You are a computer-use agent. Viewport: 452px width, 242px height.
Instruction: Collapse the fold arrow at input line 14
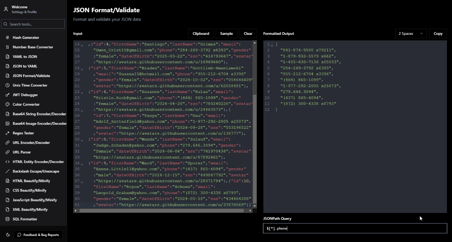tap(82, 45)
